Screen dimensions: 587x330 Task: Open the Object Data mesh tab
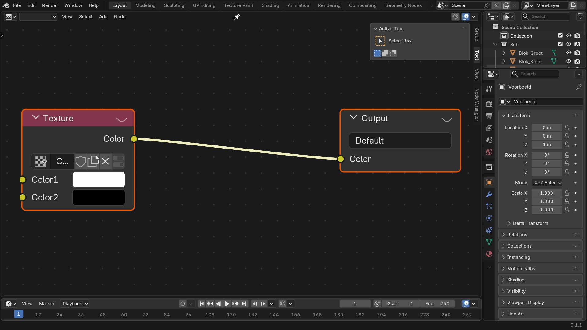click(489, 242)
